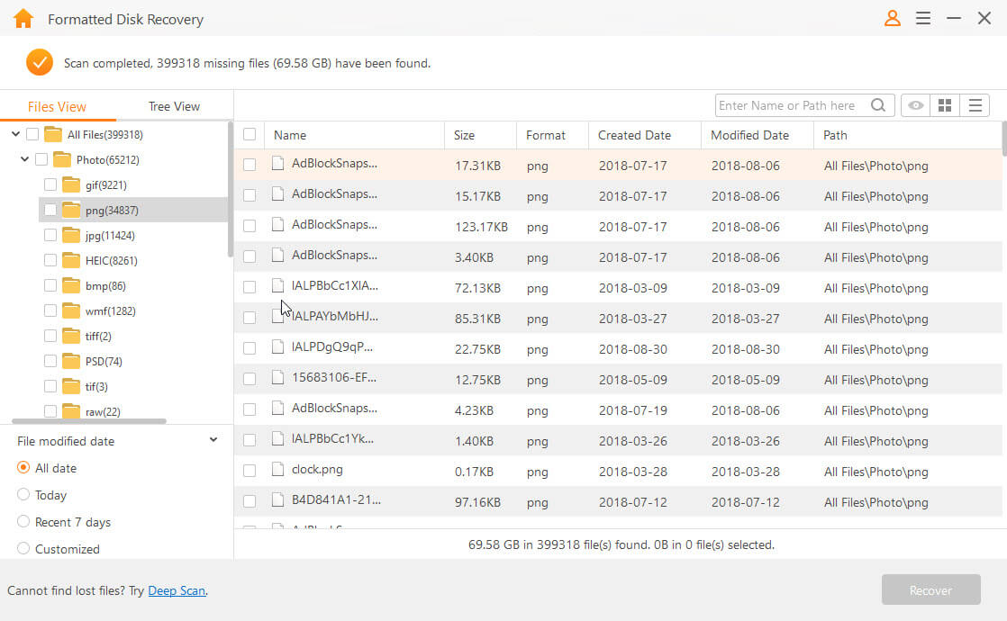Image resolution: width=1007 pixels, height=621 pixels.
Task: Click the Recover button
Action: 931,589
